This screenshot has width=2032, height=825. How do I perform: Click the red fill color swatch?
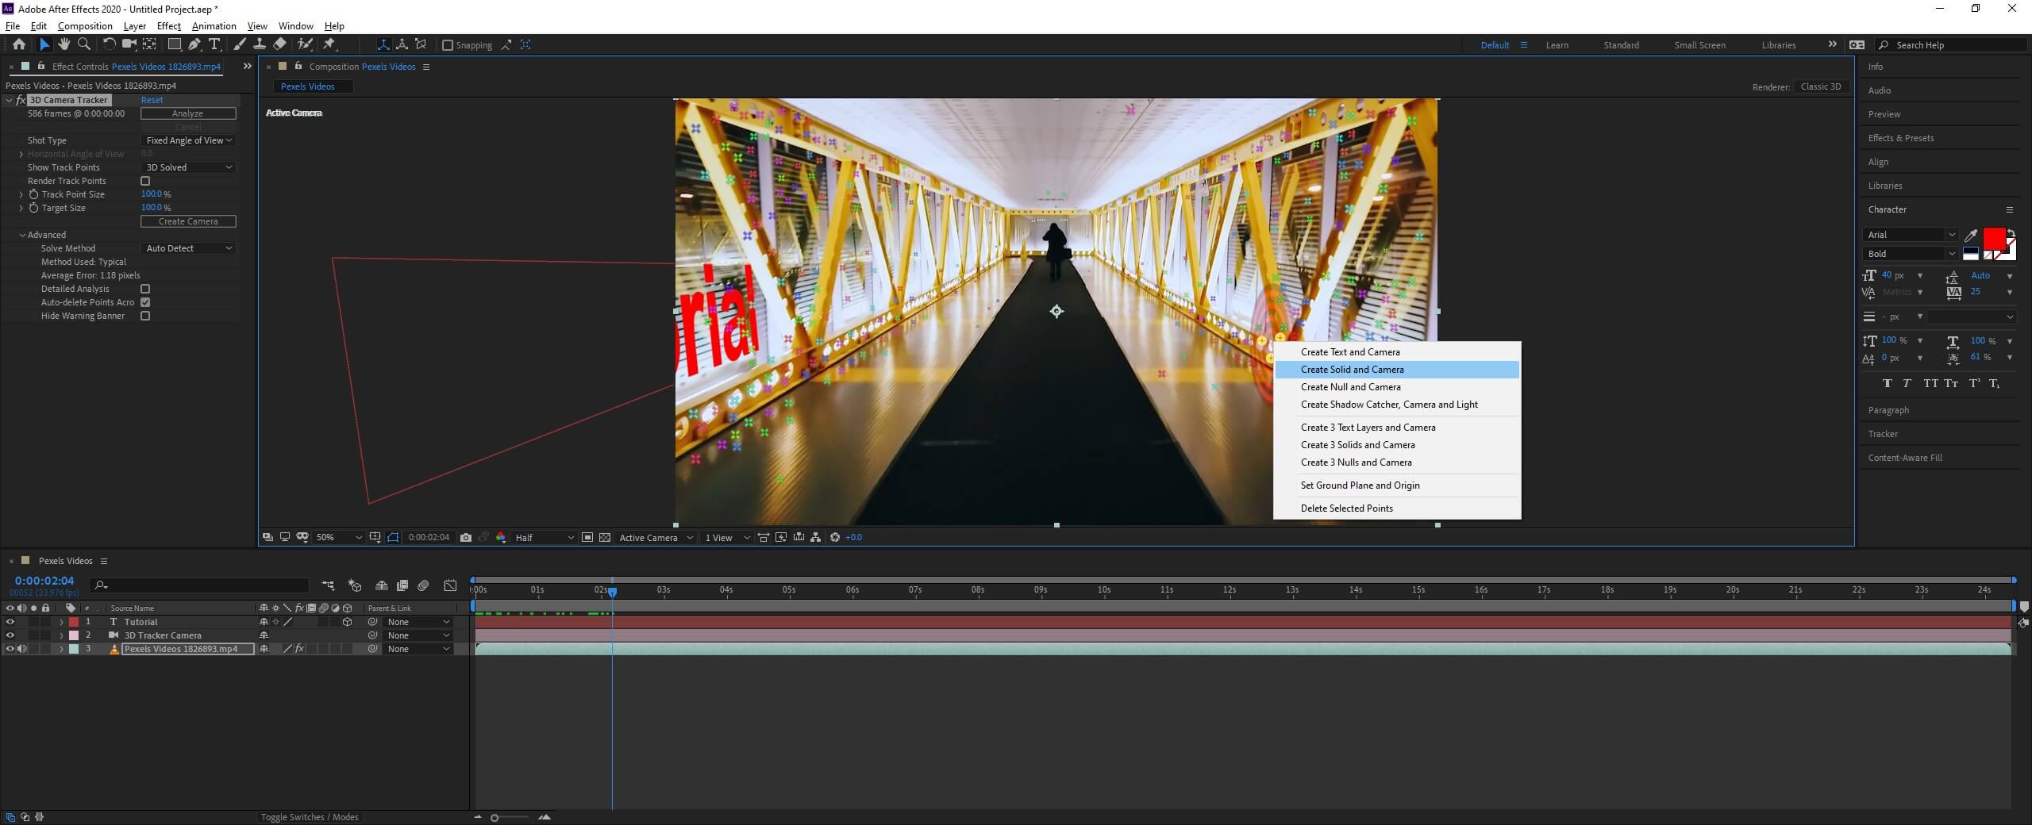pyautogui.click(x=1993, y=237)
